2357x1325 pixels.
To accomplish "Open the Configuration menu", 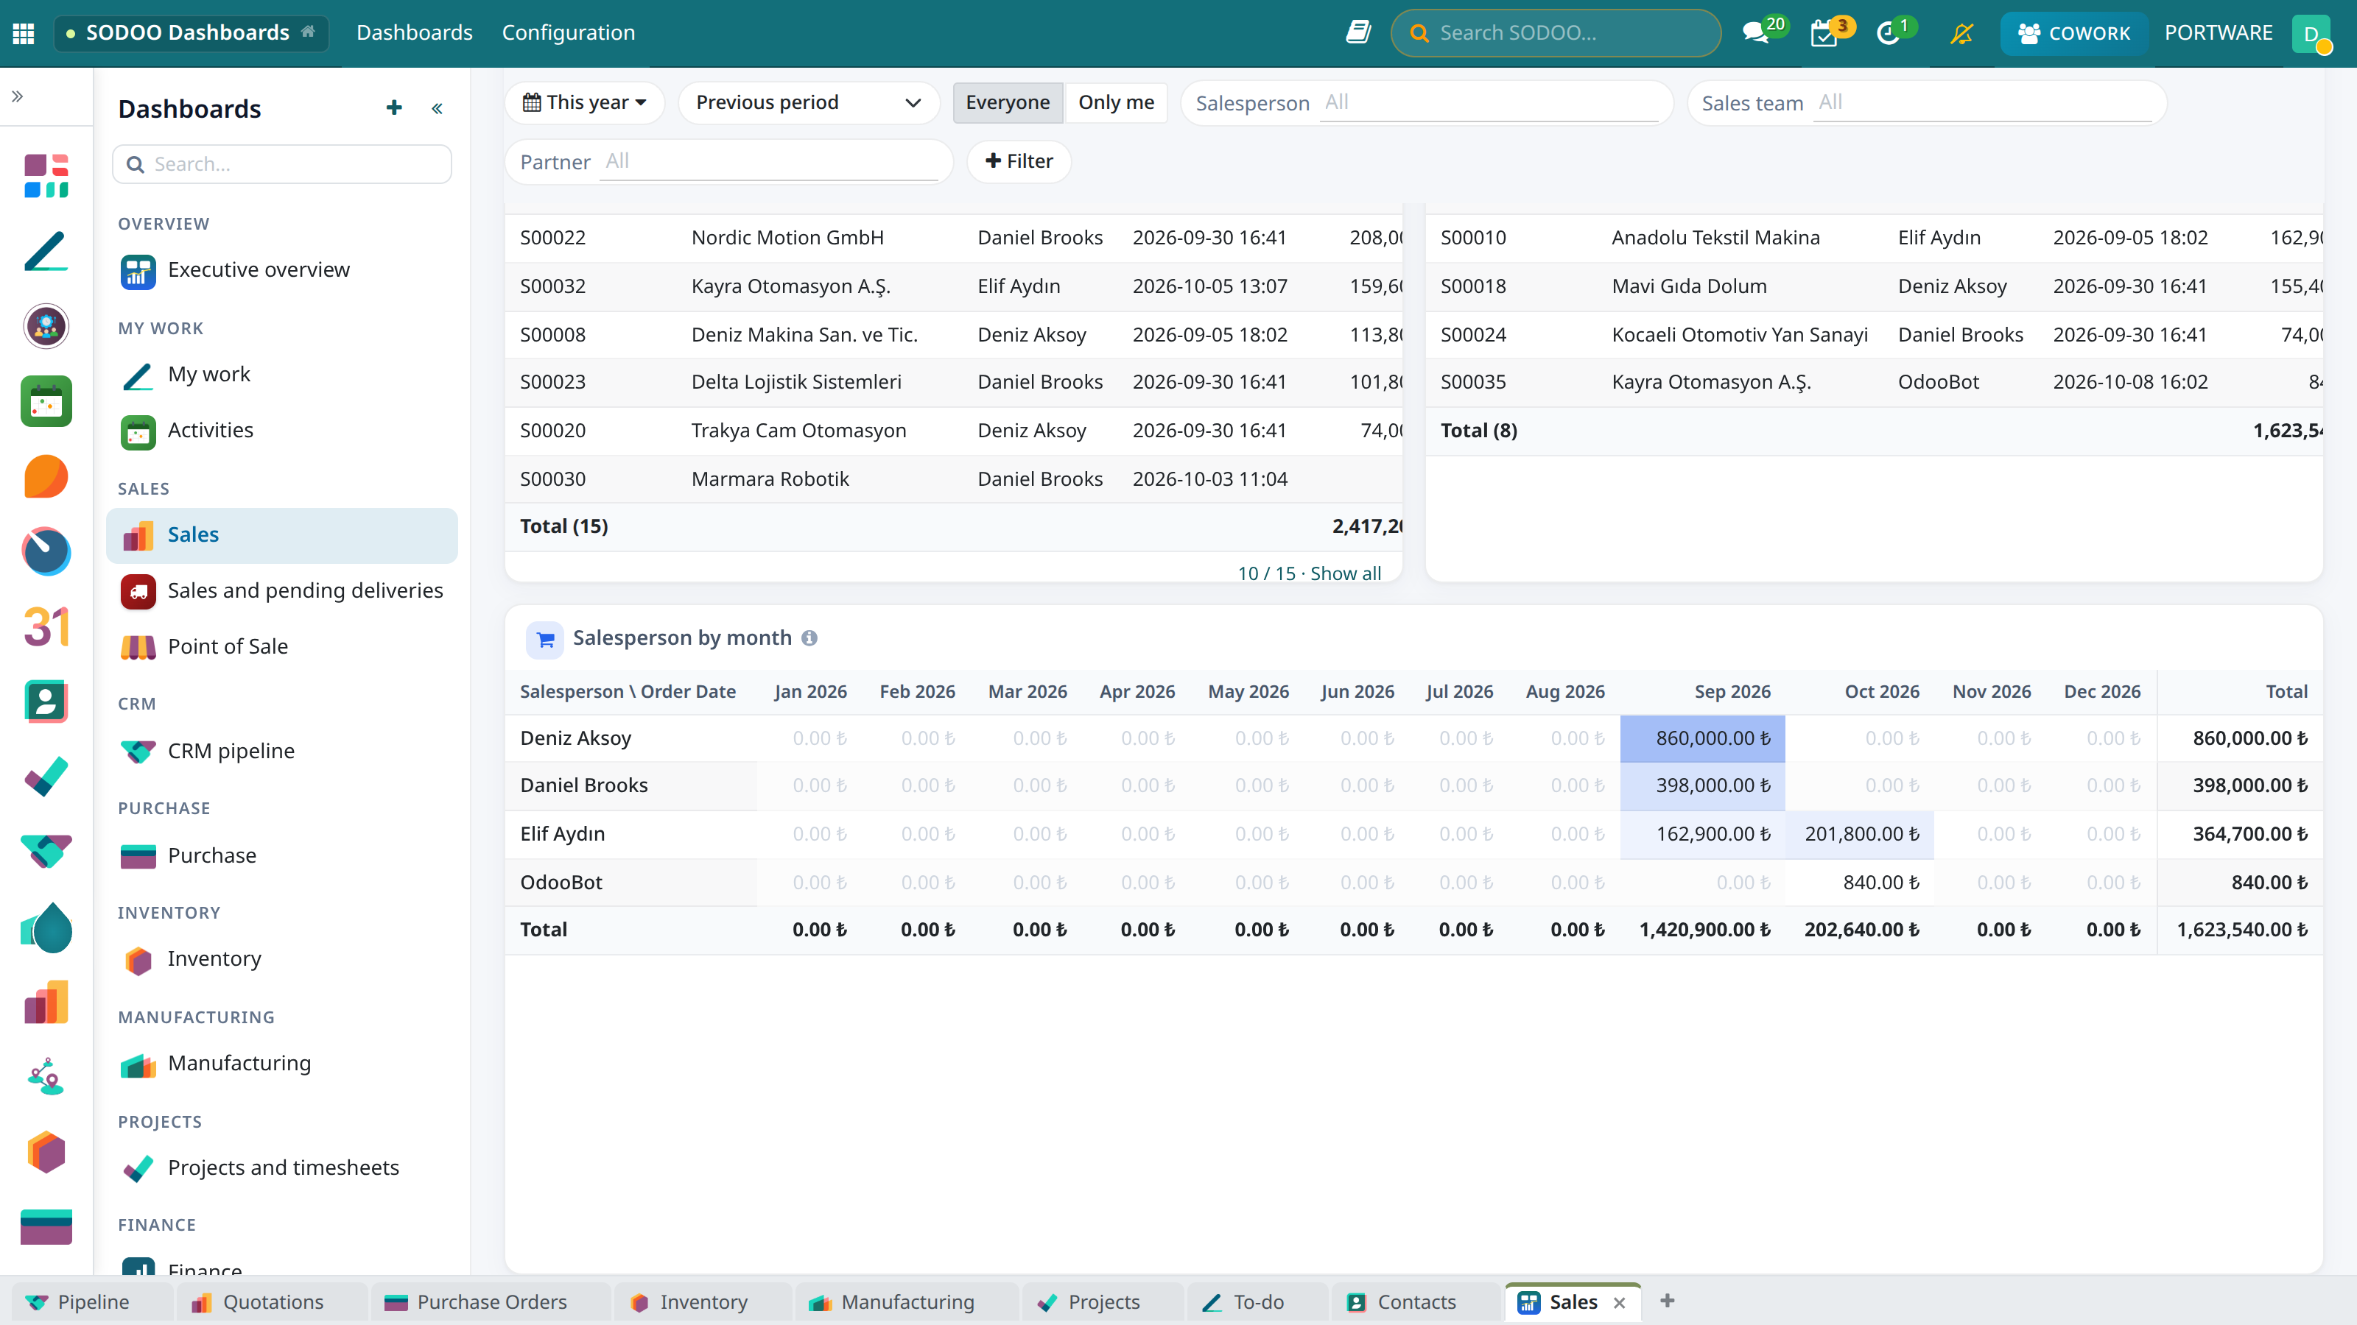I will [568, 33].
